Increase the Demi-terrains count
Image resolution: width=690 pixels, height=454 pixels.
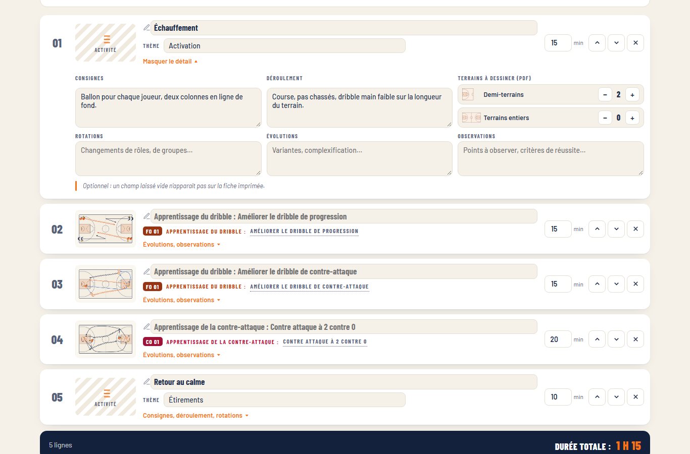click(x=632, y=94)
